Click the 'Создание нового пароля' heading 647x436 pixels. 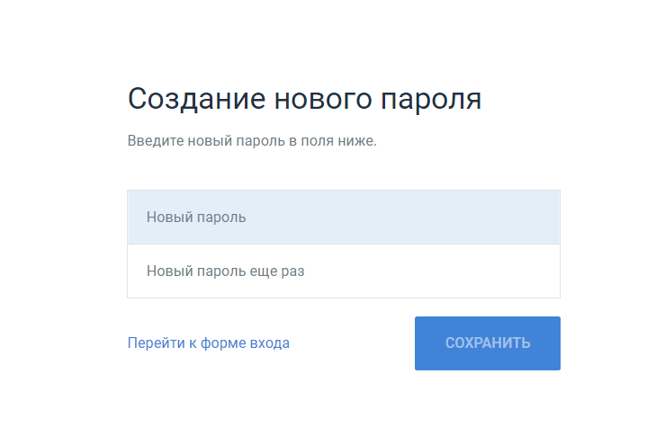304,99
